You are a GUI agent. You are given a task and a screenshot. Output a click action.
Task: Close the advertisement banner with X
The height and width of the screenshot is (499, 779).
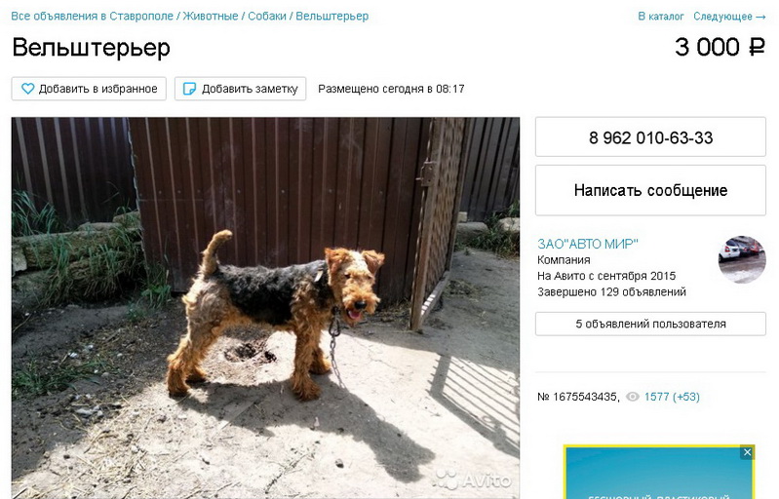point(747,452)
